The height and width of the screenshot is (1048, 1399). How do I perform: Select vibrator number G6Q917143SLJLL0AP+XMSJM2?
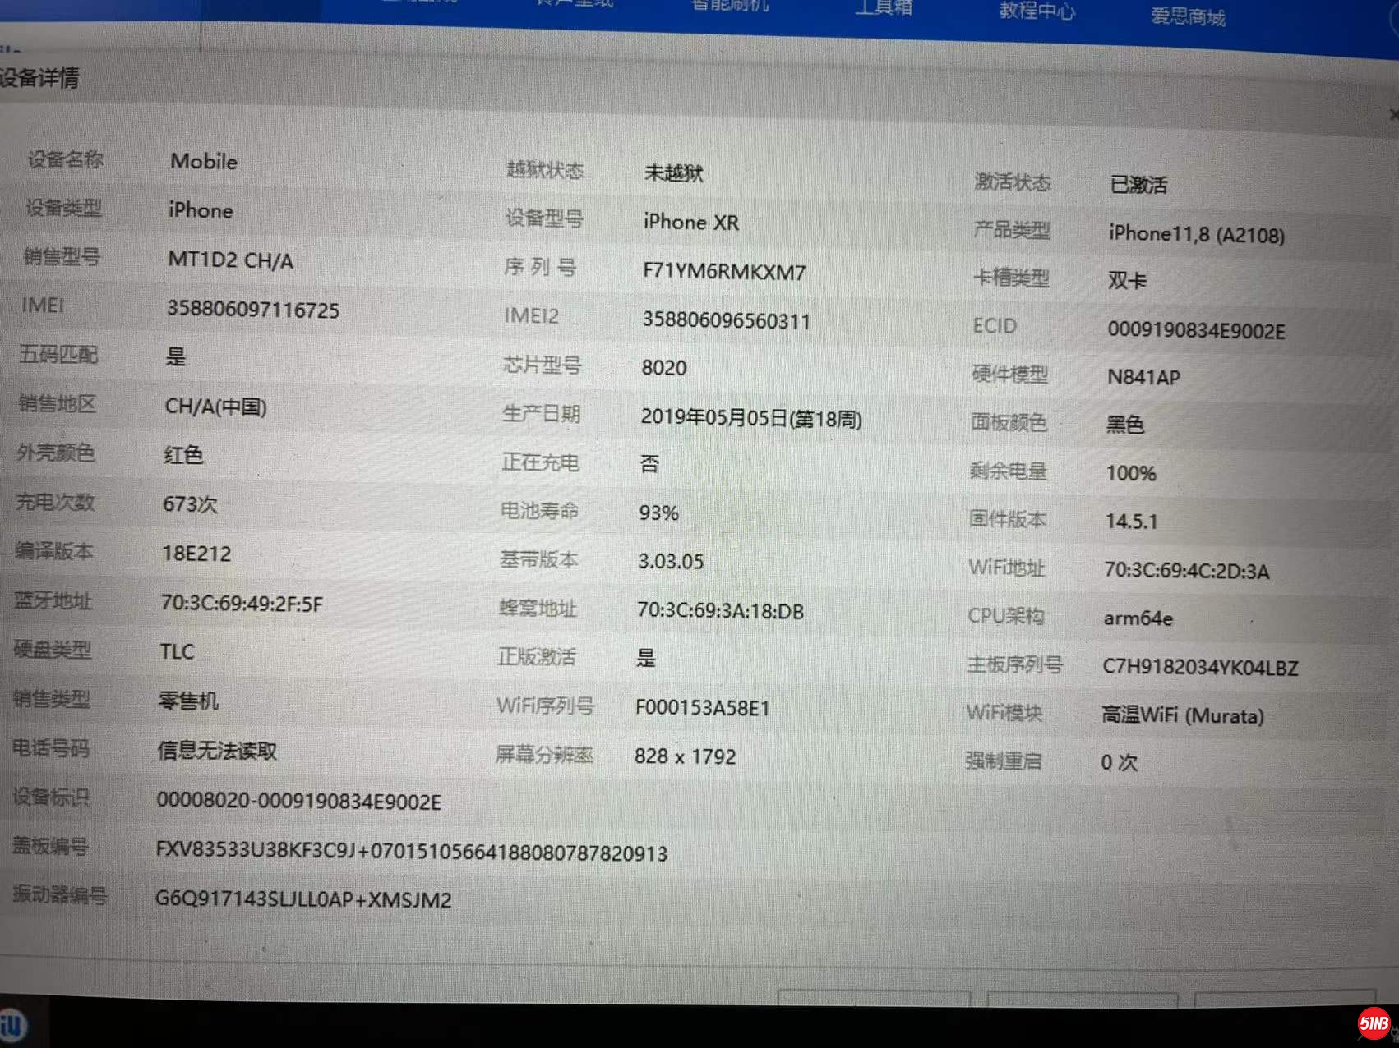click(303, 899)
